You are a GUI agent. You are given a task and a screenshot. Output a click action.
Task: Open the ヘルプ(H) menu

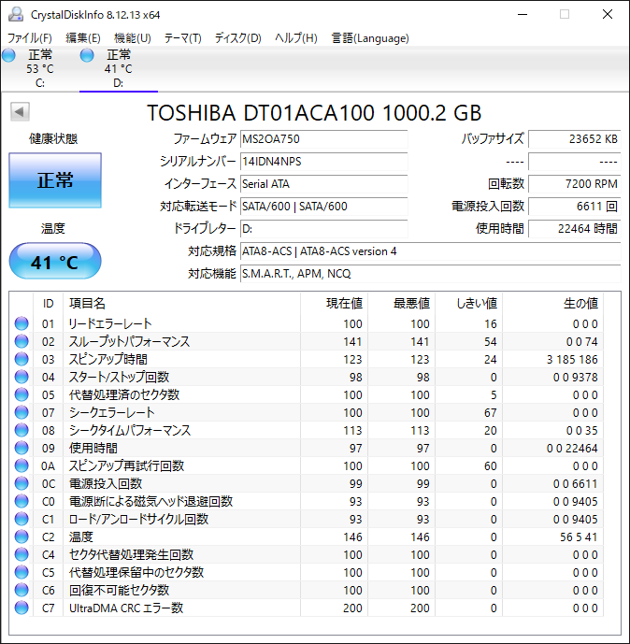click(x=295, y=38)
